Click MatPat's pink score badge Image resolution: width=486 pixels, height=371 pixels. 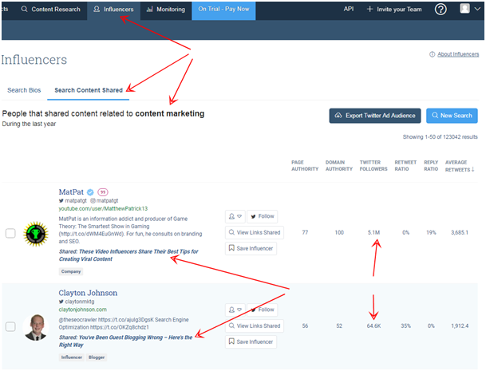click(x=103, y=192)
